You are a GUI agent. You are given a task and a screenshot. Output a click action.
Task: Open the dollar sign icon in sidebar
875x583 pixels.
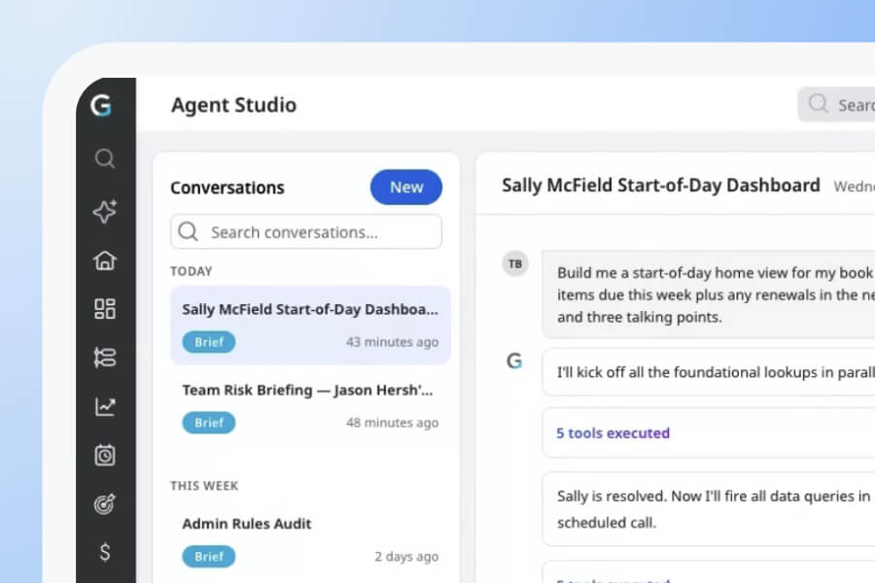coord(105,552)
